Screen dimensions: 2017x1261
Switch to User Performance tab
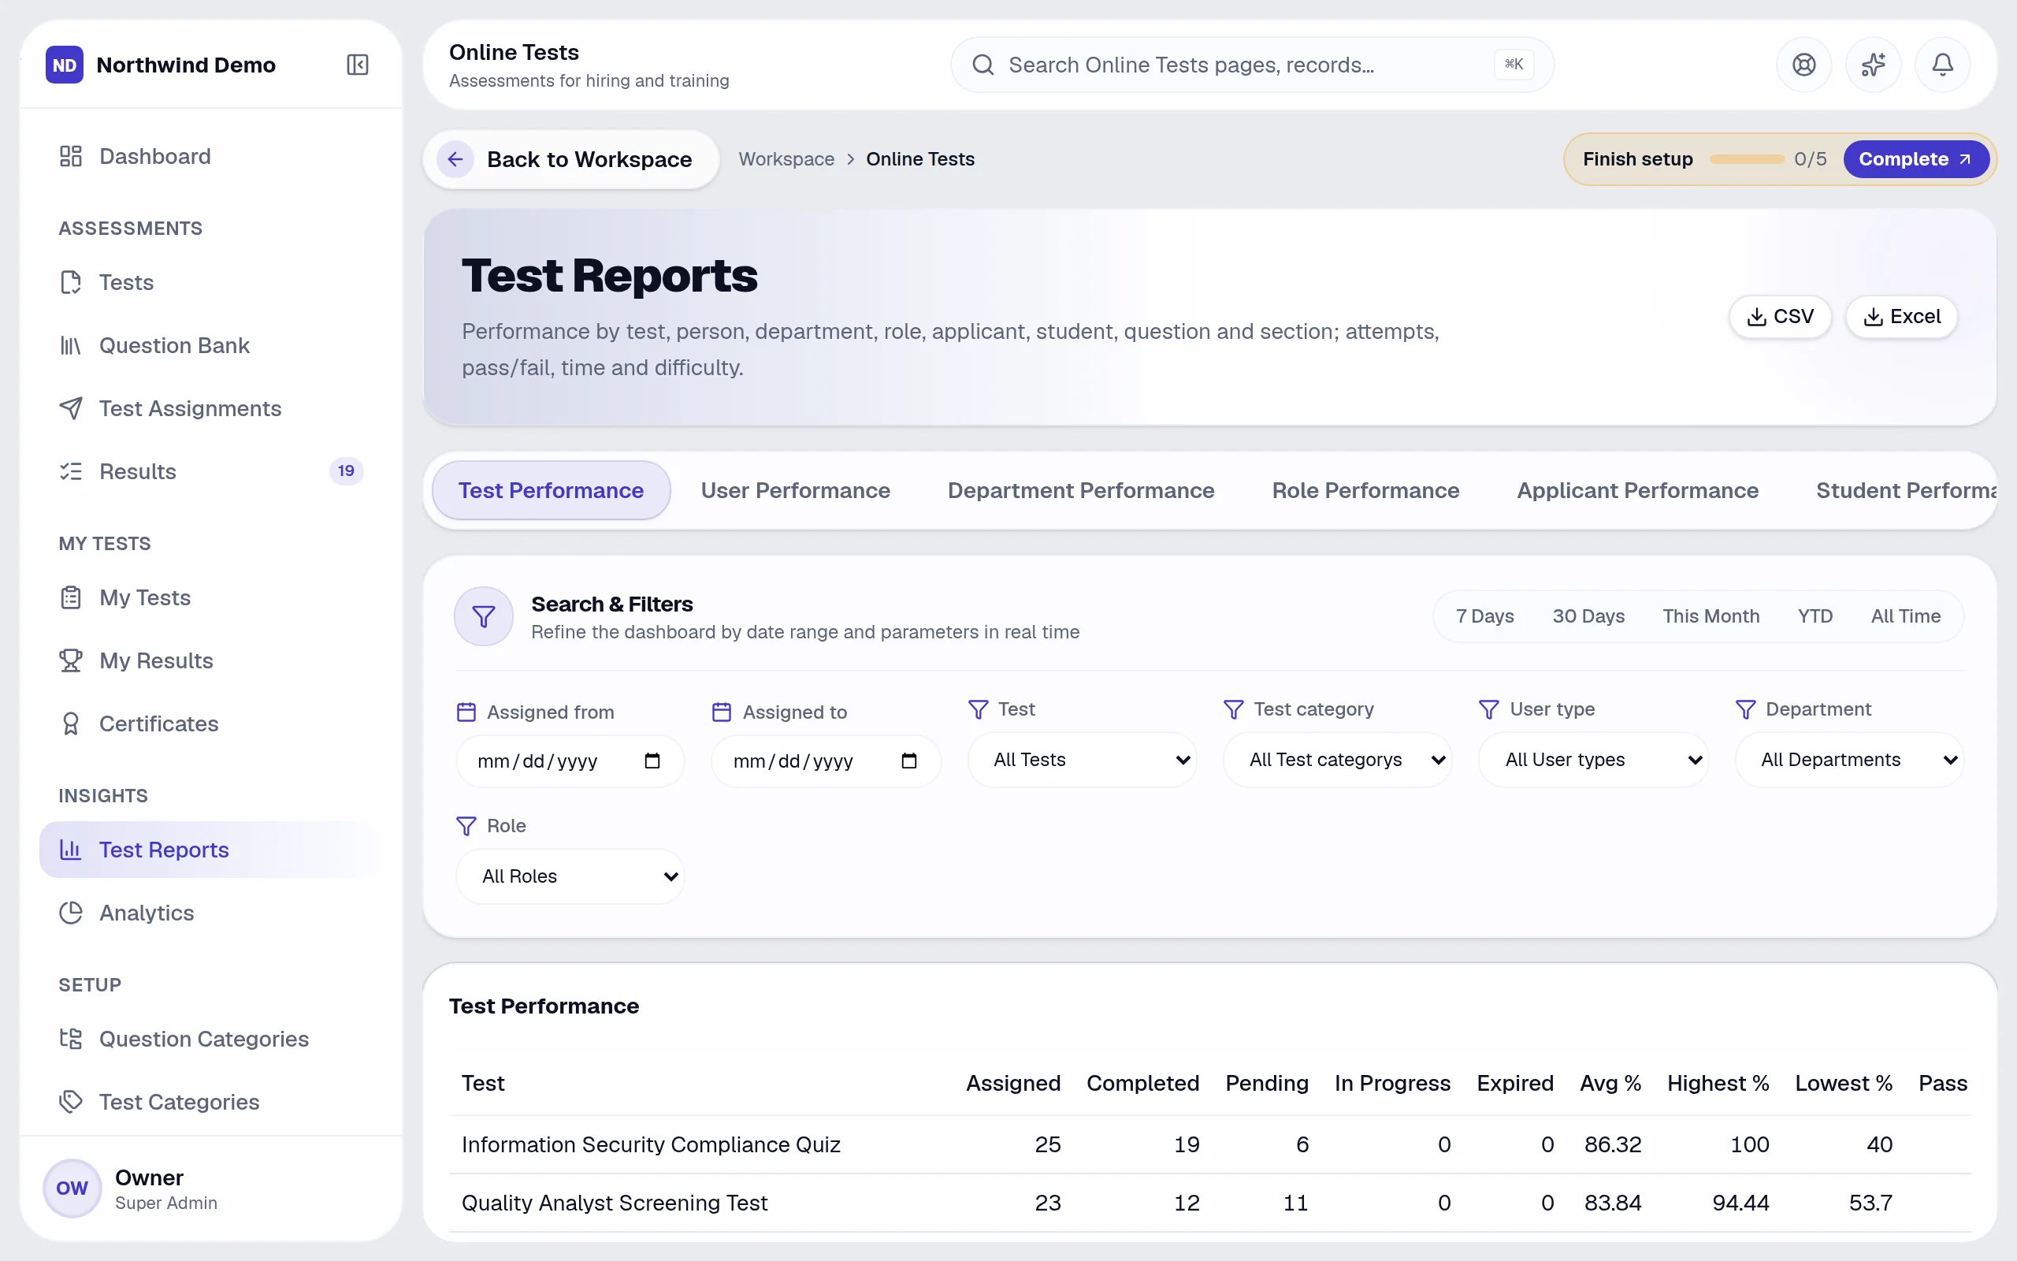pos(795,490)
